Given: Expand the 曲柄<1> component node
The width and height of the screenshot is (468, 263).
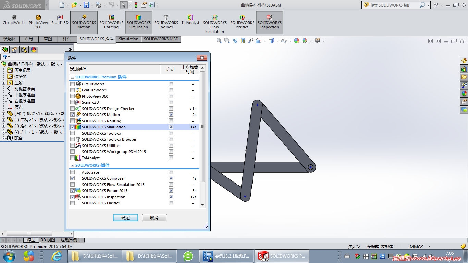Looking at the screenshot, I should tap(3, 120).
